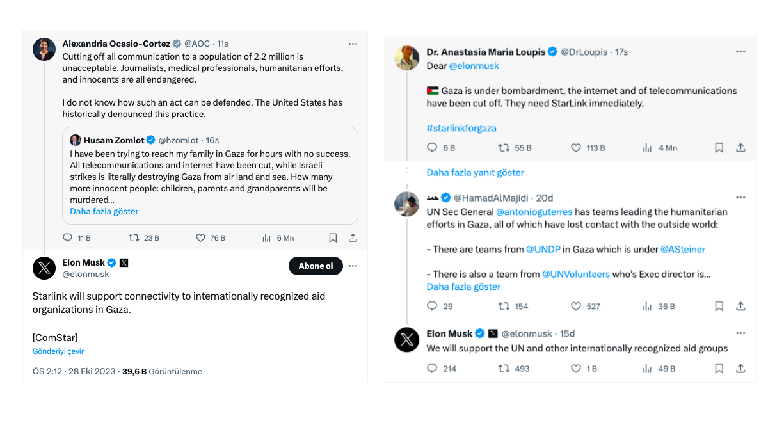Like the AOC tweet showing 76 B
The height and width of the screenshot is (432, 768).
click(x=200, y=237)
